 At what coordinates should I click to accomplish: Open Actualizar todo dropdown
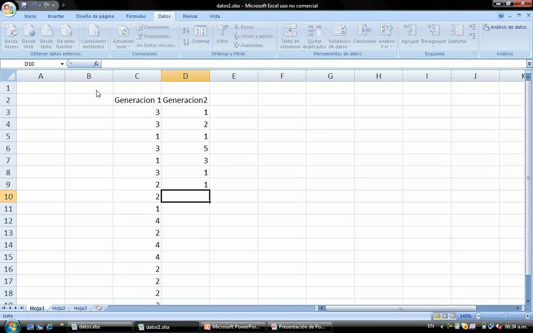(123, 36)
